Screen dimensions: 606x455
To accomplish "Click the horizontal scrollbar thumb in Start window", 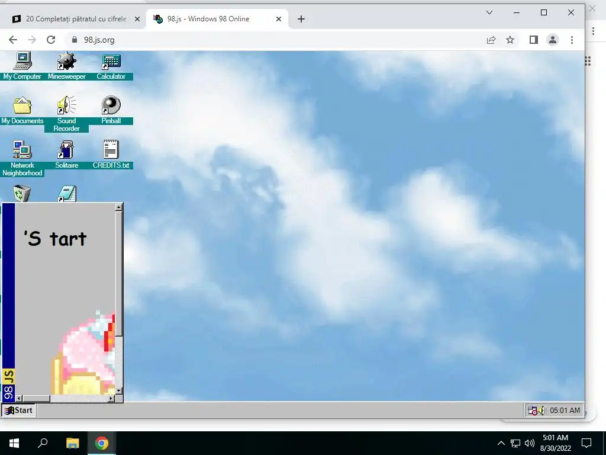I will point(36,398).
